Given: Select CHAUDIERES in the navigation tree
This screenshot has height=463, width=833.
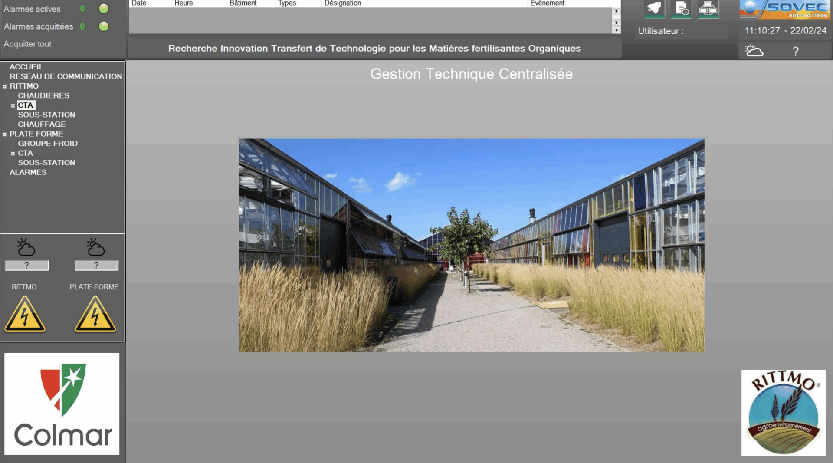Looking at the screenshot, I should click(x=43, y=95).
